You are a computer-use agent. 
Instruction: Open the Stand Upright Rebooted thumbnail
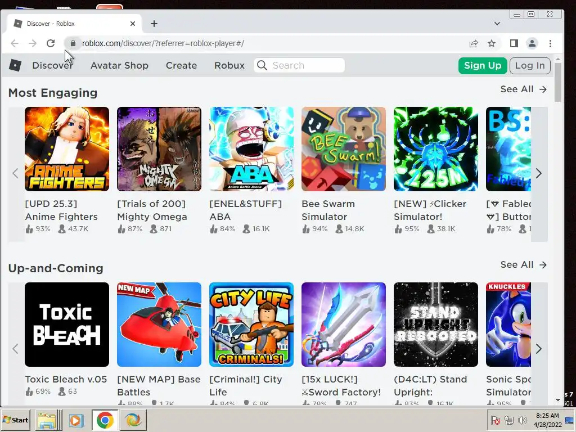(x=436, y=325)
